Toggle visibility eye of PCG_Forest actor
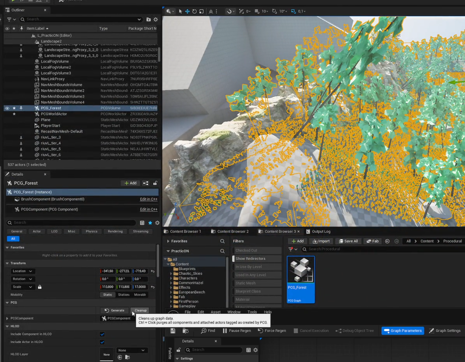This screenshot has height=362, width=465. click(7, 108)
